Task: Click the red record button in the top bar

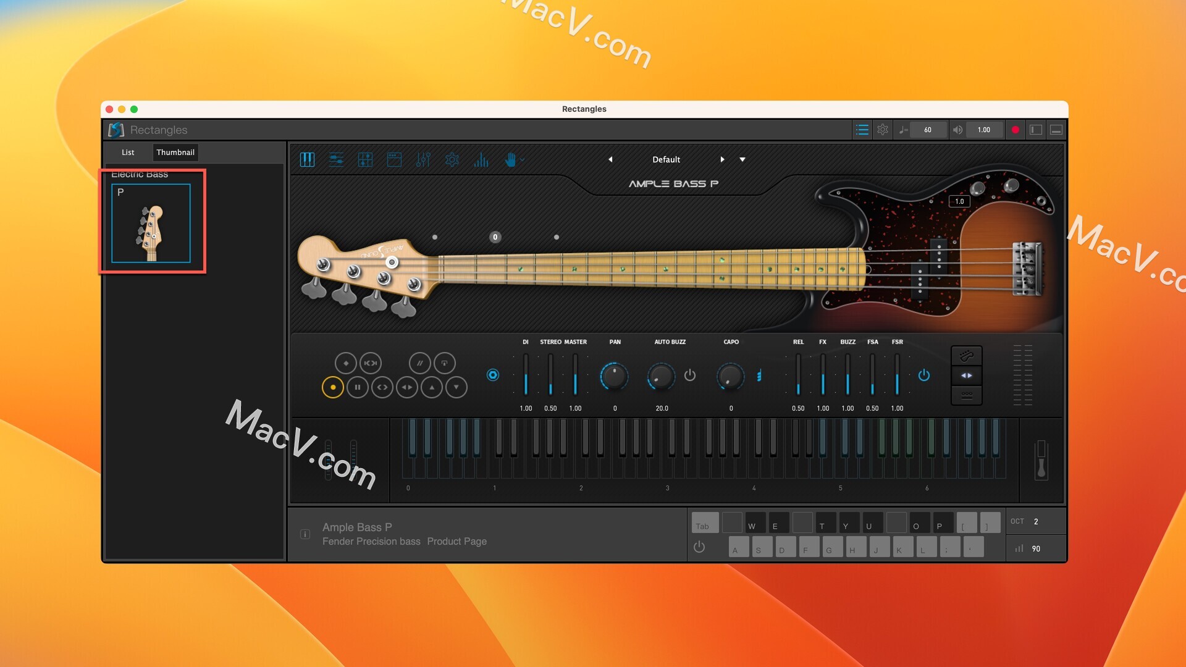Action: (x=1016, y=130)
